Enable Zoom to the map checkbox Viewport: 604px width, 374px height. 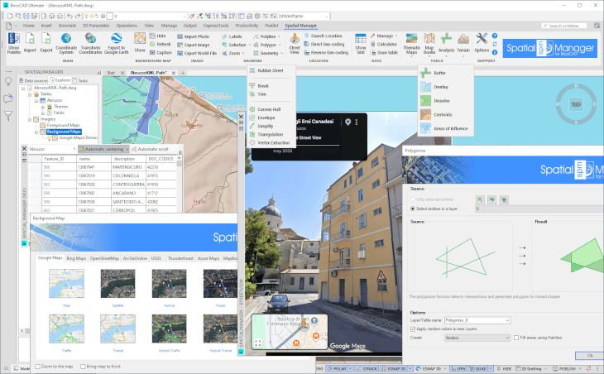(38, 367)
